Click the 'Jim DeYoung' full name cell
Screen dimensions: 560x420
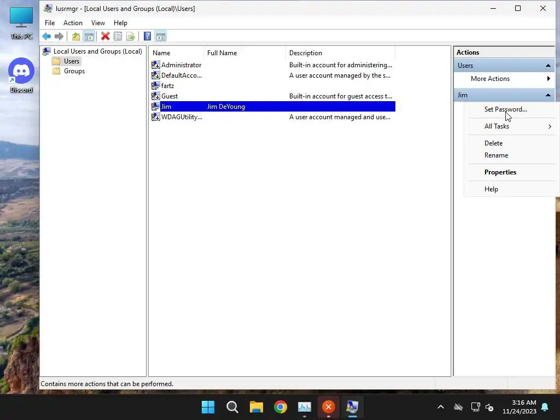tap(226, 107)
